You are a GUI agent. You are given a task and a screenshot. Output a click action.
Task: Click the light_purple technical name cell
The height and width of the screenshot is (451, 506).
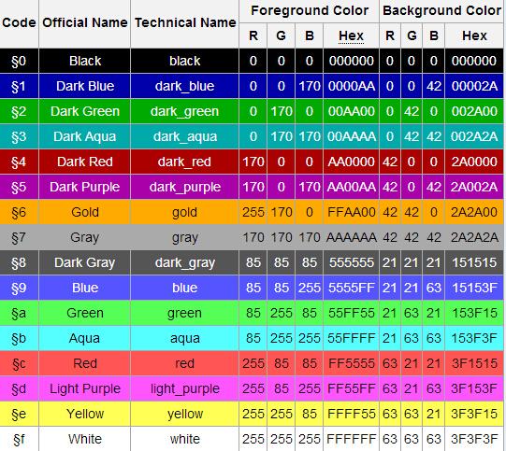tap(185, 388)
